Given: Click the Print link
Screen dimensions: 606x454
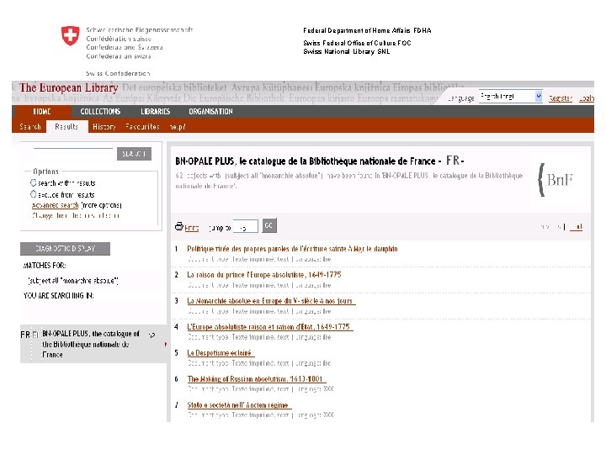Looking at the screenshot, I should [x=192, y=228].
